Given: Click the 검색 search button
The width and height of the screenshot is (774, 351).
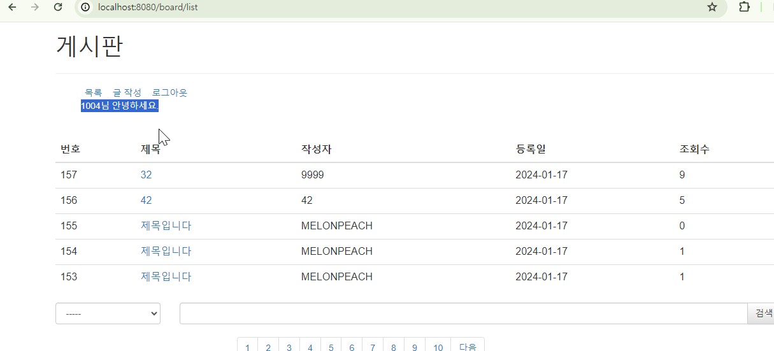Looking at the screenshot, I should (763, 313).
